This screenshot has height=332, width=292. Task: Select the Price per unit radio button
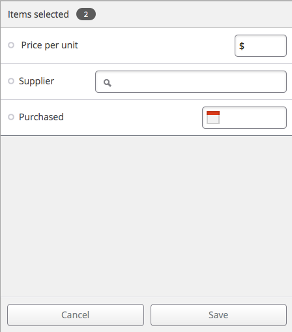tap(11, 45)
